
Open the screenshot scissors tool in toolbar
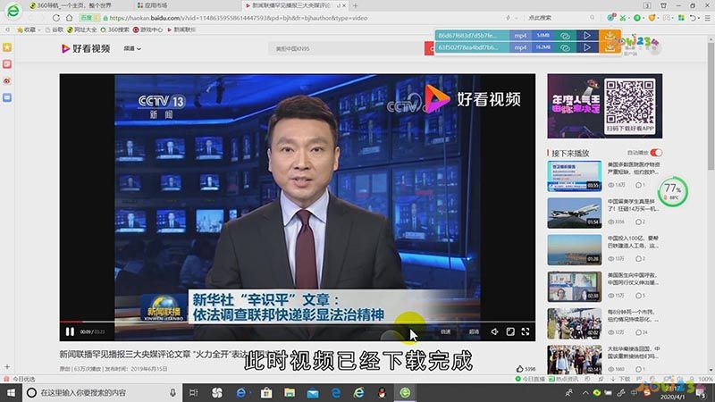coord(623,18)
